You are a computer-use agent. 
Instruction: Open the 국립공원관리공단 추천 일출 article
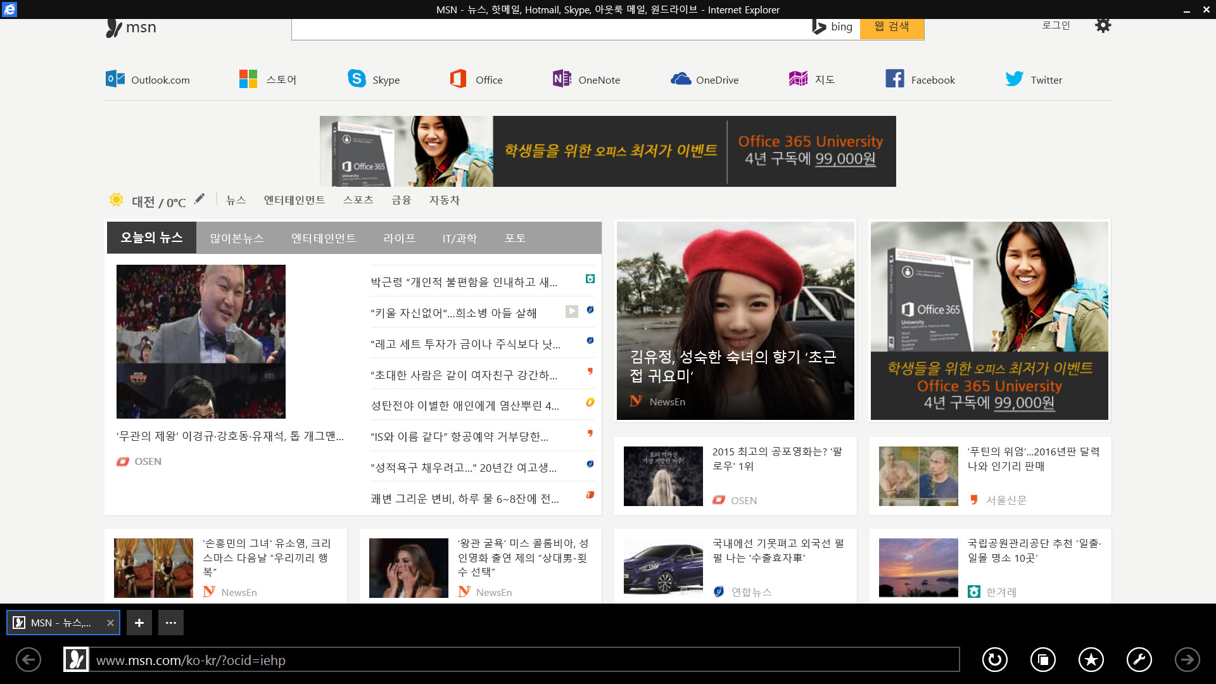click(x=990, y=567)
